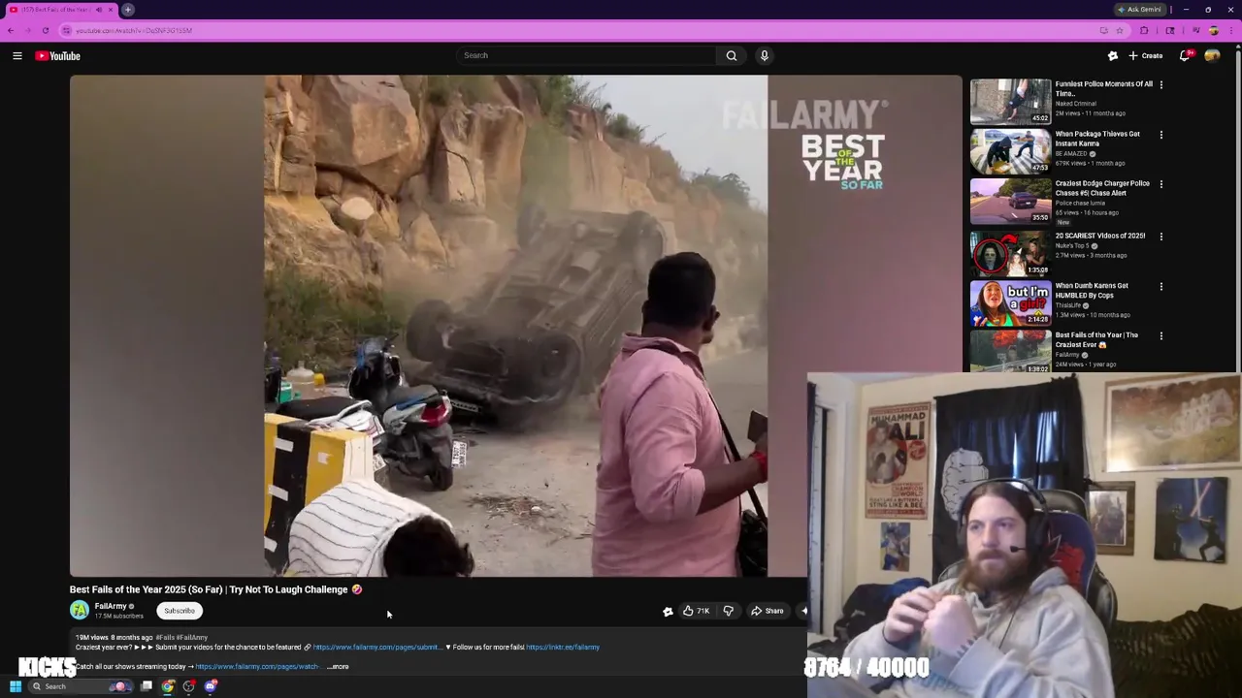
Task: Go to the YouTube home logo
Action: click(57, 56)
